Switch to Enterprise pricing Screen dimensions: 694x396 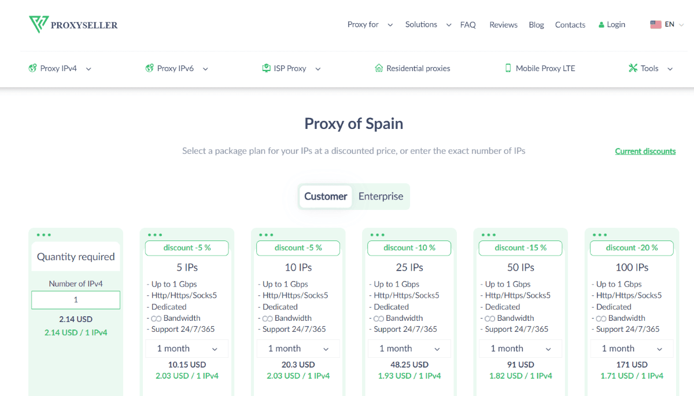pyautogui.click(x=381, y=197)
